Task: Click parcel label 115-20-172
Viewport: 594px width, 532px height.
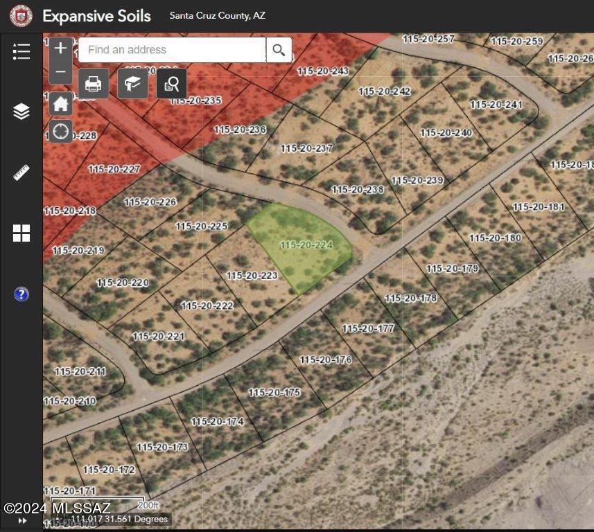Action: coord(109,470)
